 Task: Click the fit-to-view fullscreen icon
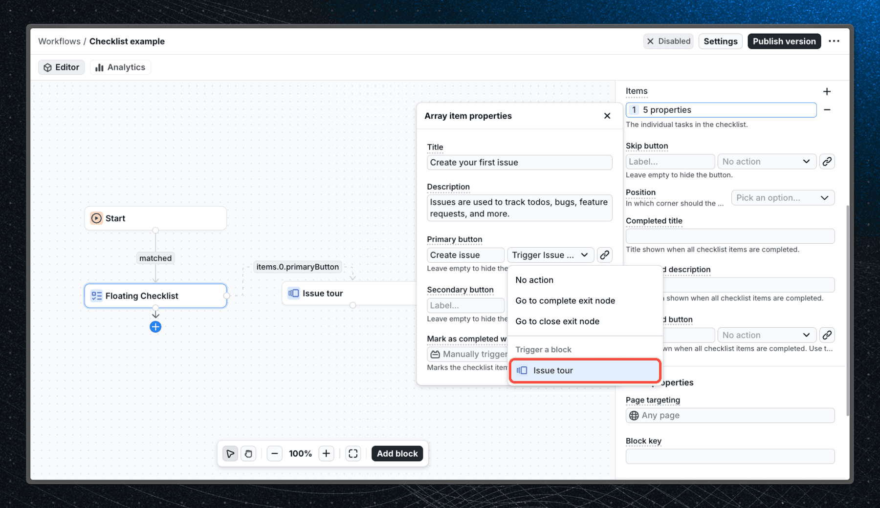pyautogui.click(x=353, y=454)
